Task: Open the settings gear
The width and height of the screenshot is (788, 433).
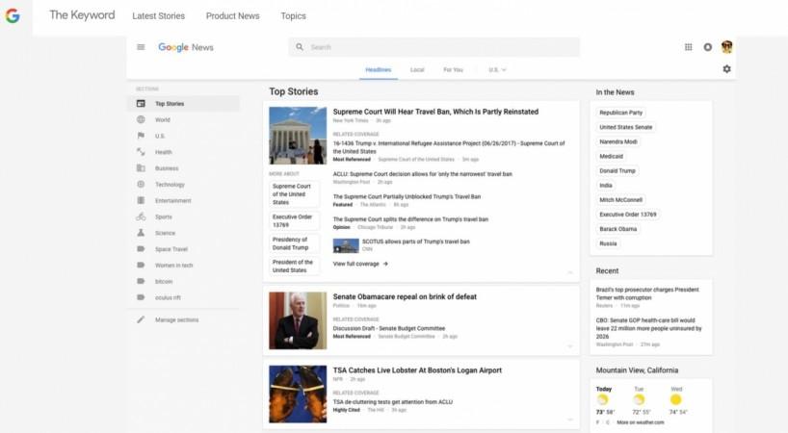Action: coord(726,69)
